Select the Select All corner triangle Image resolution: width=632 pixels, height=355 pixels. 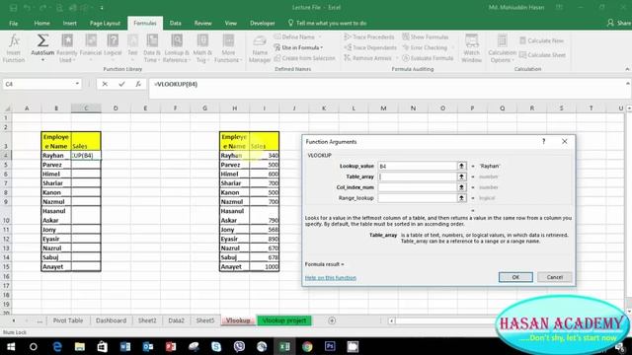[7, 107]
